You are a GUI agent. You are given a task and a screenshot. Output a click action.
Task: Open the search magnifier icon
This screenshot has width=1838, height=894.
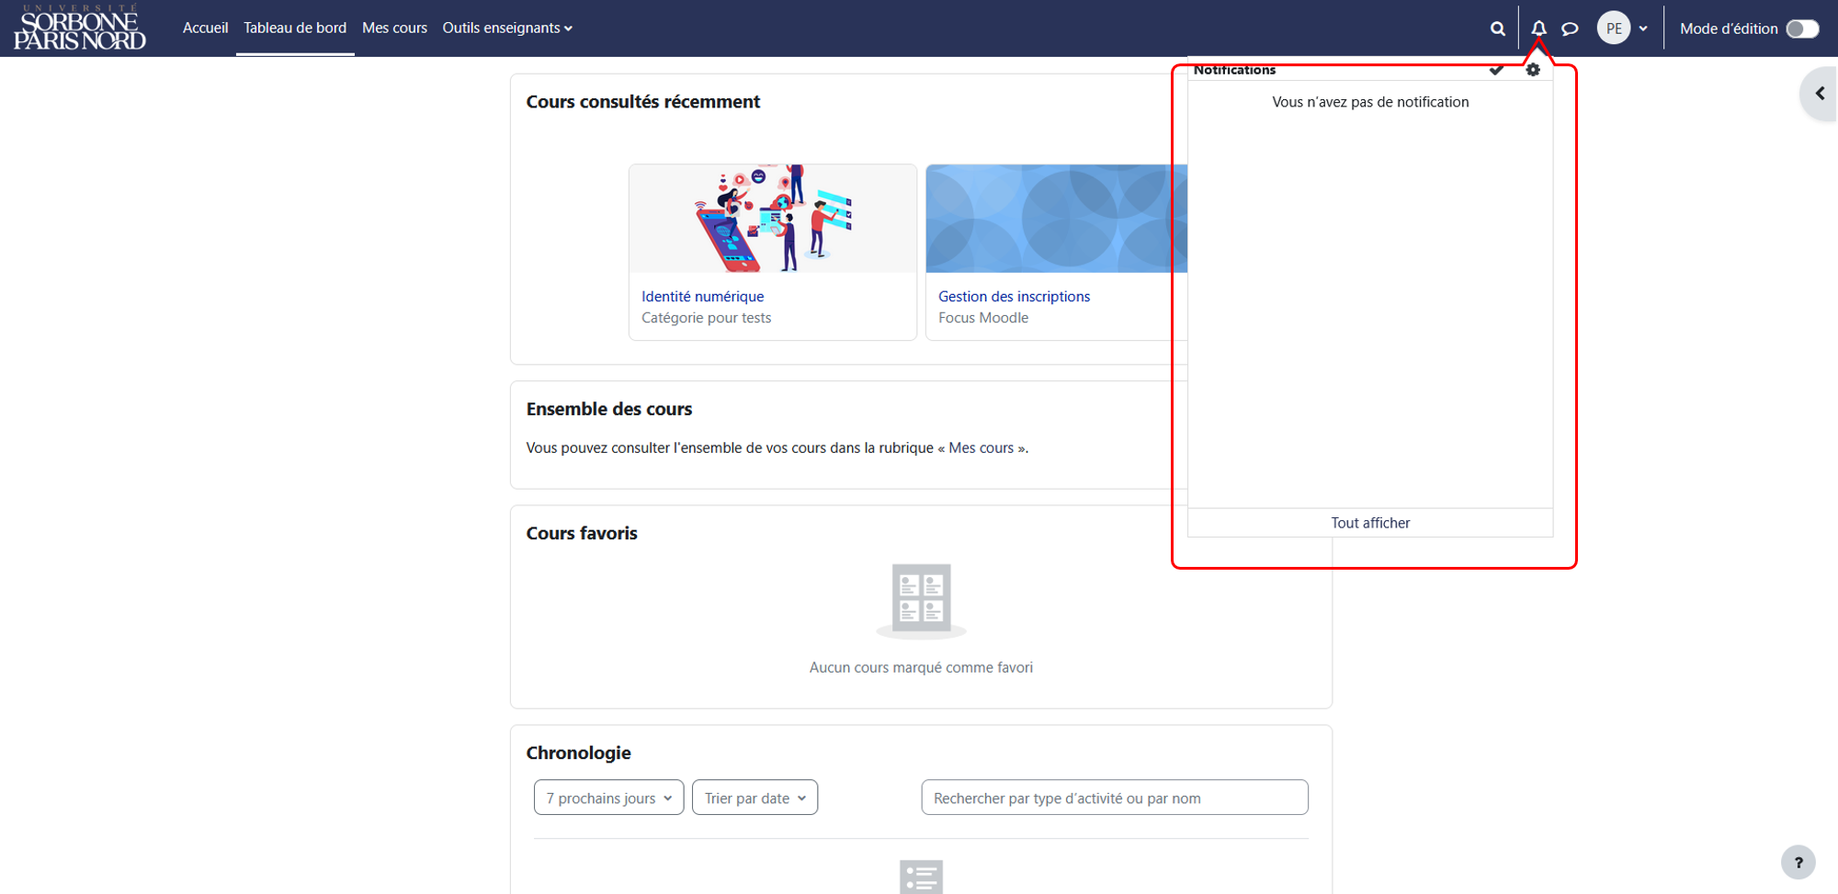[x=1497, y=28]
